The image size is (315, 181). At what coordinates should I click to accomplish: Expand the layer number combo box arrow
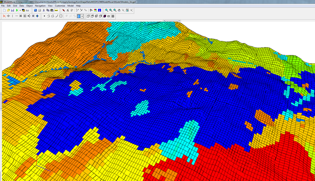point(82,16)
